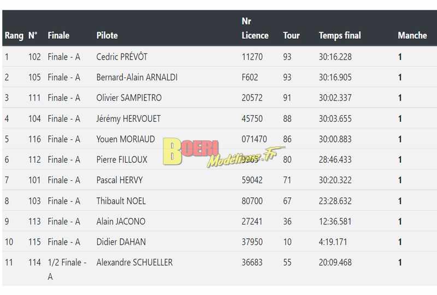Click the Boeri Modélisme watermark logo
437x295 pixels.
[223, 152]
